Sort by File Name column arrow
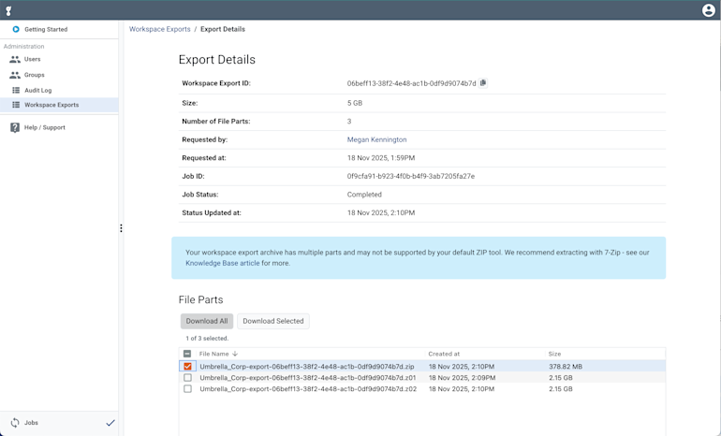Screen dimensions: 721x436 point(235,354)
